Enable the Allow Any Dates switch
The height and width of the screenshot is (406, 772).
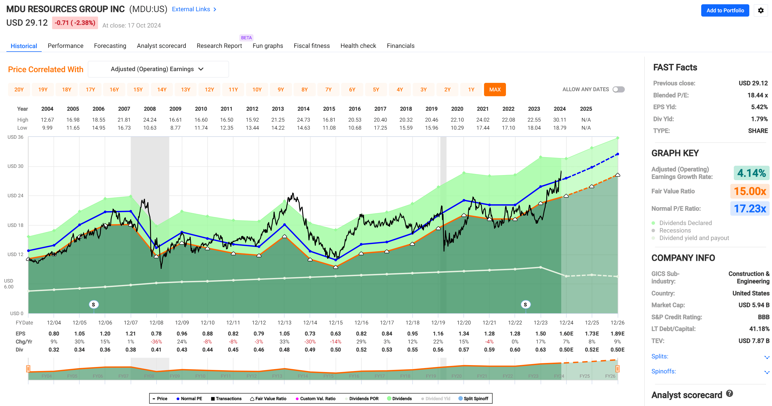(x=618, y=89)
